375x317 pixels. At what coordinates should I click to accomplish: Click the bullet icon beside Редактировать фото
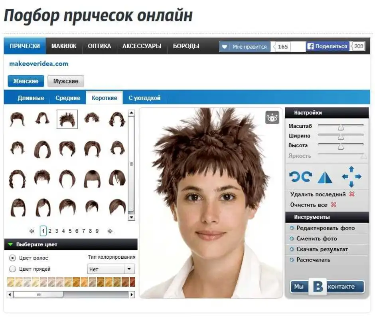pos(292,228)
